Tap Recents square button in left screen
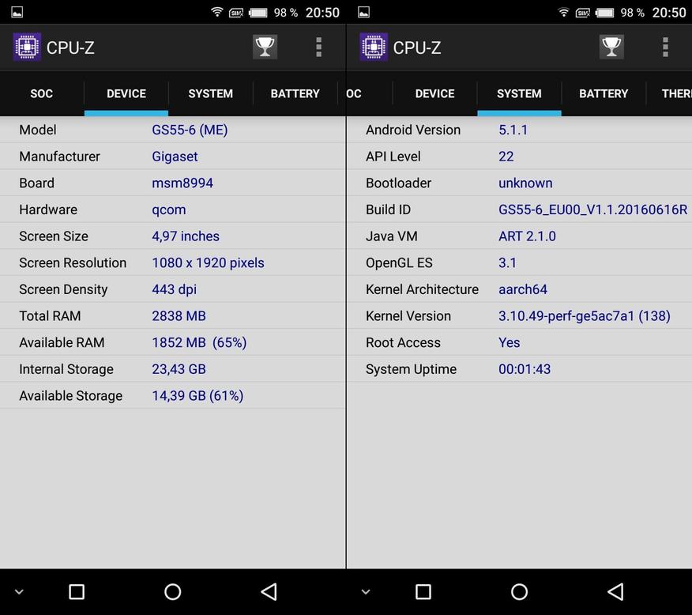This screenshot has height=615, width=692. [x=77, y=592]
